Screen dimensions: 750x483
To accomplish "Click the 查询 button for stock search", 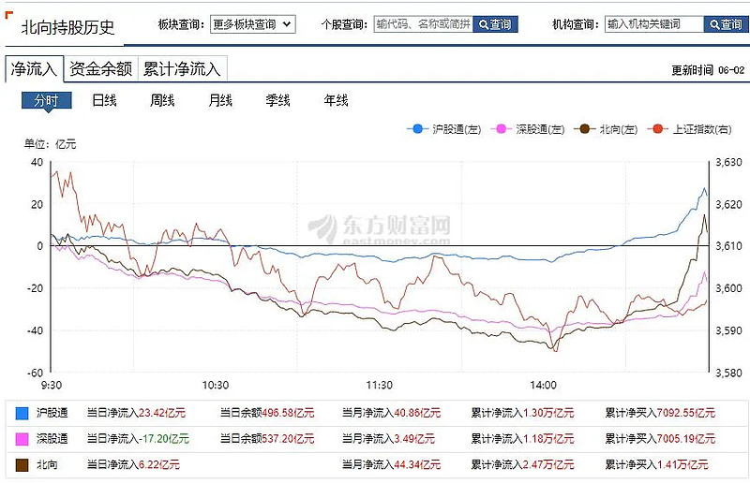I will click(x=495, y=24).
